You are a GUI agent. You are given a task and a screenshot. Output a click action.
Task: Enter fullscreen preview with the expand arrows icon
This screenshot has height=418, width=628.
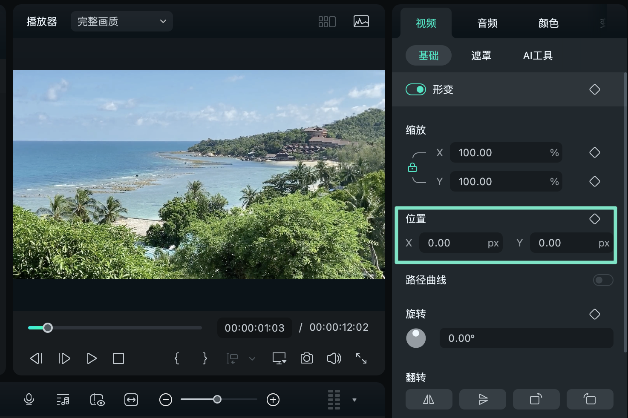pos(361,358)
